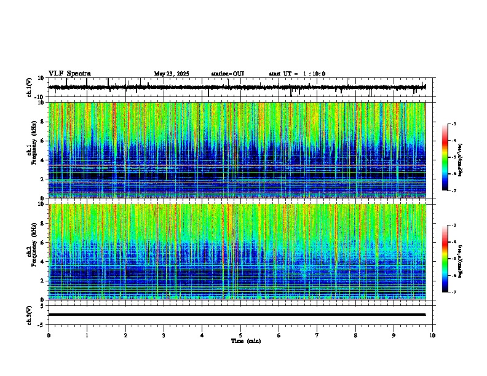Click the "-4" value on ch.1 color bar

coord(454,141)
